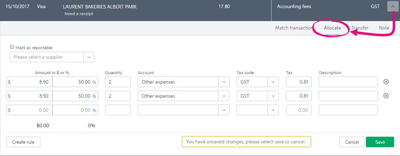Click the green Save button
The height and width of the screenshot is (156, 400).
[x=380, y=142]
